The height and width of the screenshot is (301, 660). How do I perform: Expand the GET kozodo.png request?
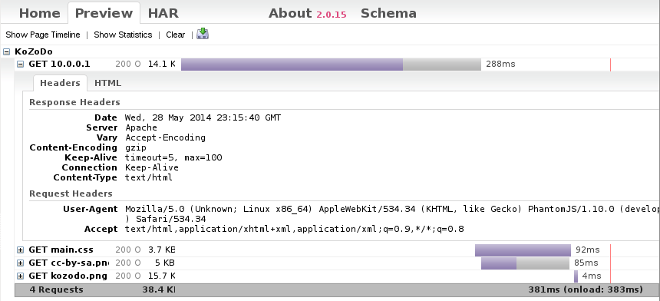pos(20,276)
